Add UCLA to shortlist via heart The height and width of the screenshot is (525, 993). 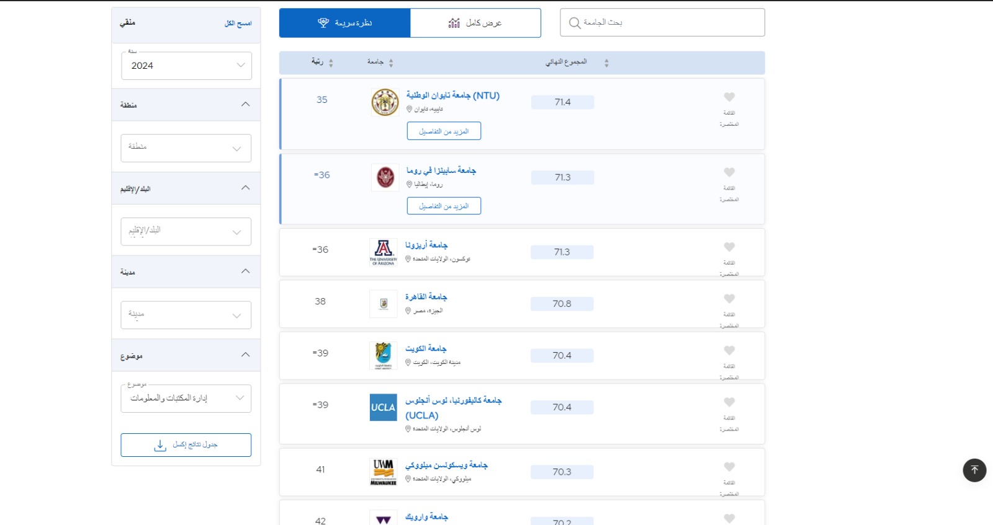(729, 402)
